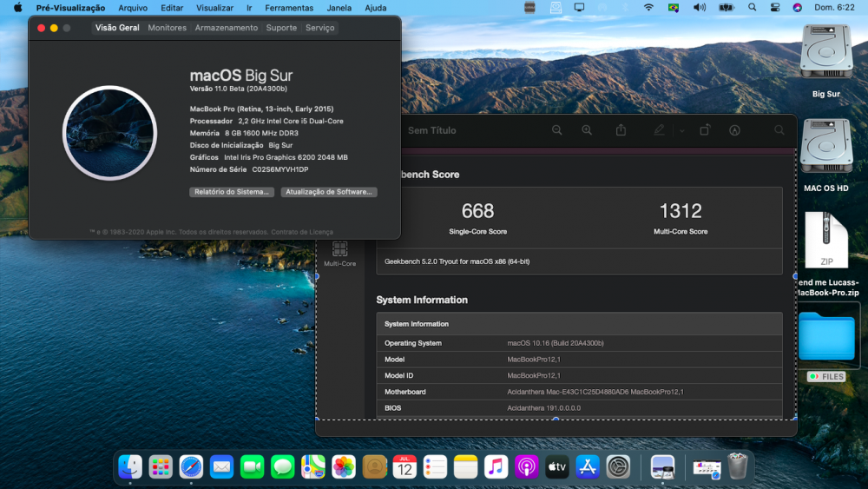Image resolution: width=868 pixels, height=489 pixels.
Task: Open the Pré-Visualização app menu
Action: [x=70, y=8]
